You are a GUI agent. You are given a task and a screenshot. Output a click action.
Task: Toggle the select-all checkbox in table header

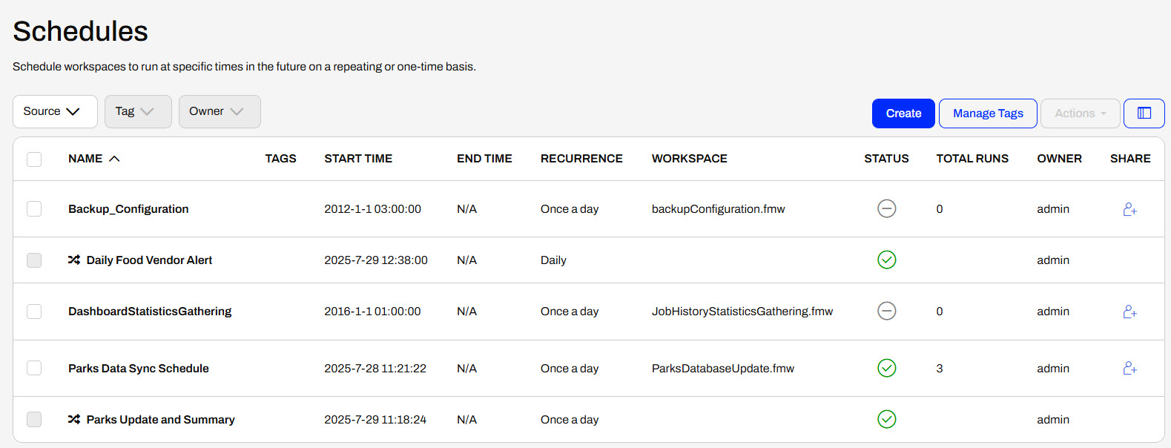point(34,159)
